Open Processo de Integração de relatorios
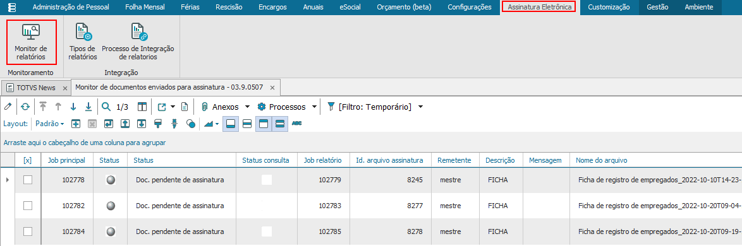The width and height of the screenshot is (742, 246). click(x=138, y=42)
